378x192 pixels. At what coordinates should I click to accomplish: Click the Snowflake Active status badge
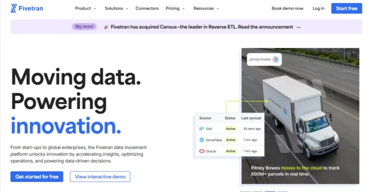231,140
